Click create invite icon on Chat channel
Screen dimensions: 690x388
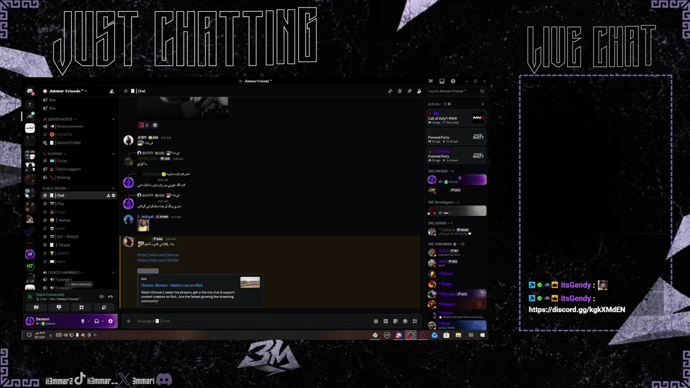pos(108,196)
